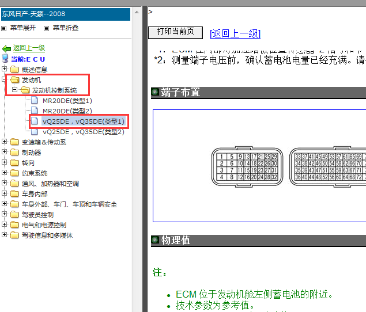Open the MR20DE(类型2) entry
The width and height of the screenshot is (366, 312).
[67, 111]
